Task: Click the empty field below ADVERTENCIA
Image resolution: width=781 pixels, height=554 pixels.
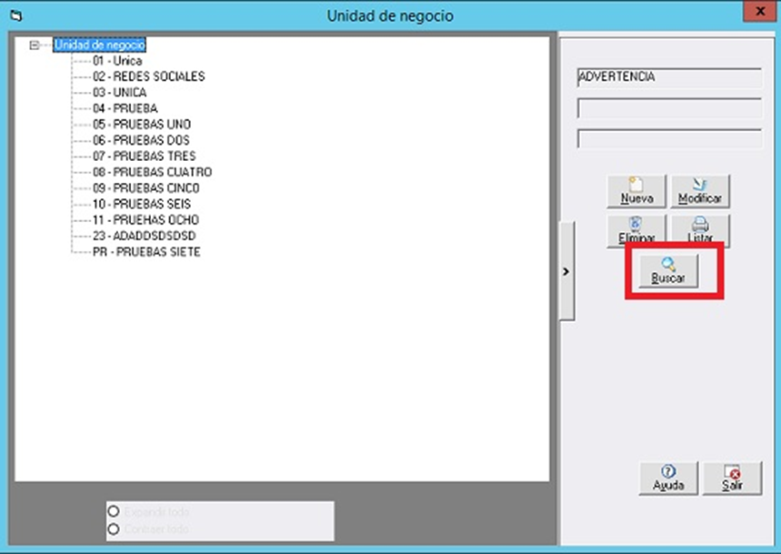Action: [668, 109]
